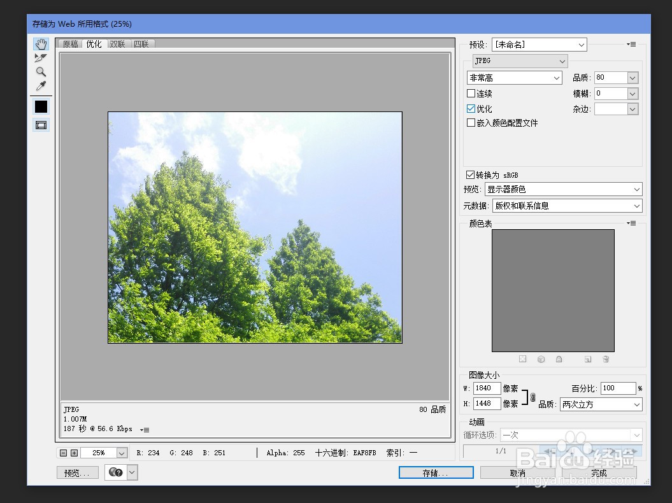Click the 品质 quality input showing 80
The image size is (672, 503).
click(611, 78)
